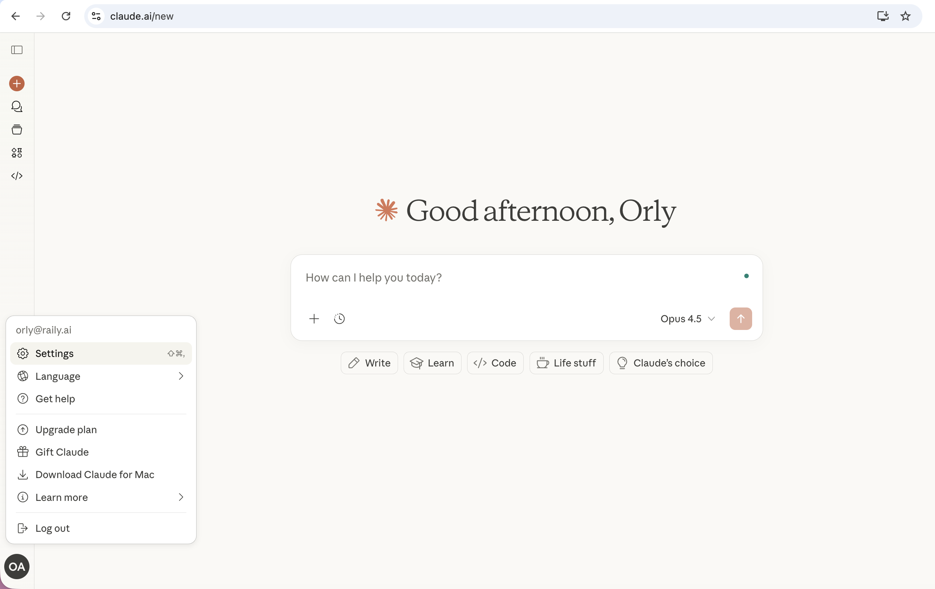Viewport: 935px width, 589px height.
Task: Open the Code icon in the sidebar
Action: (17, 176)
